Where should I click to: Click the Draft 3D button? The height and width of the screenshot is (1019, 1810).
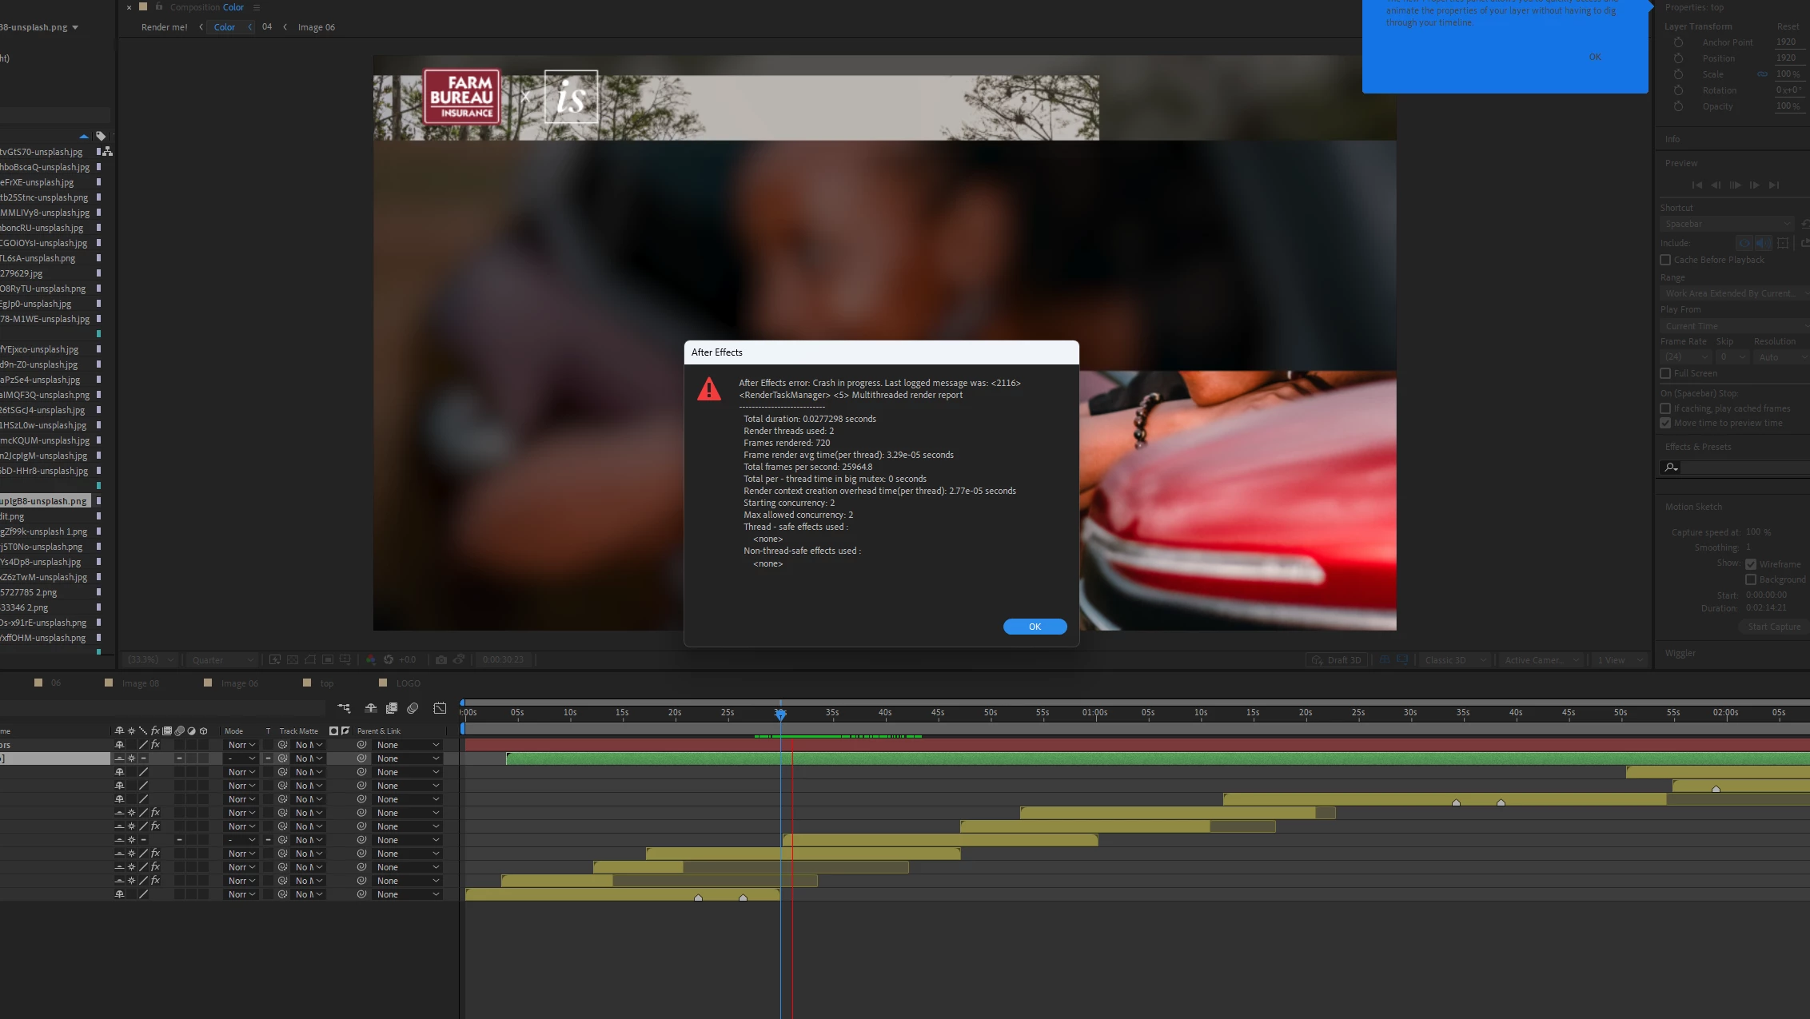pos(1335,660)
